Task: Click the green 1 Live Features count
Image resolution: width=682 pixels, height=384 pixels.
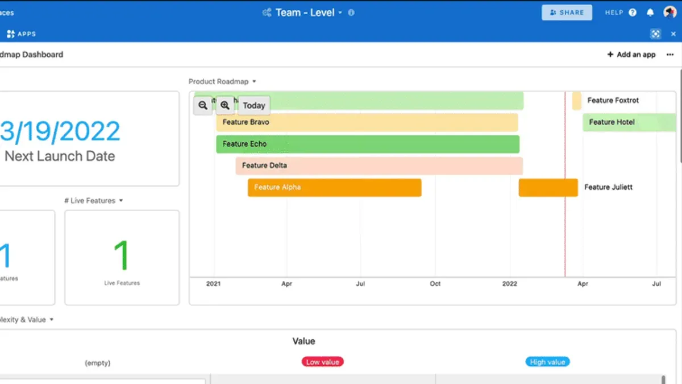Action: coord(122,255)
